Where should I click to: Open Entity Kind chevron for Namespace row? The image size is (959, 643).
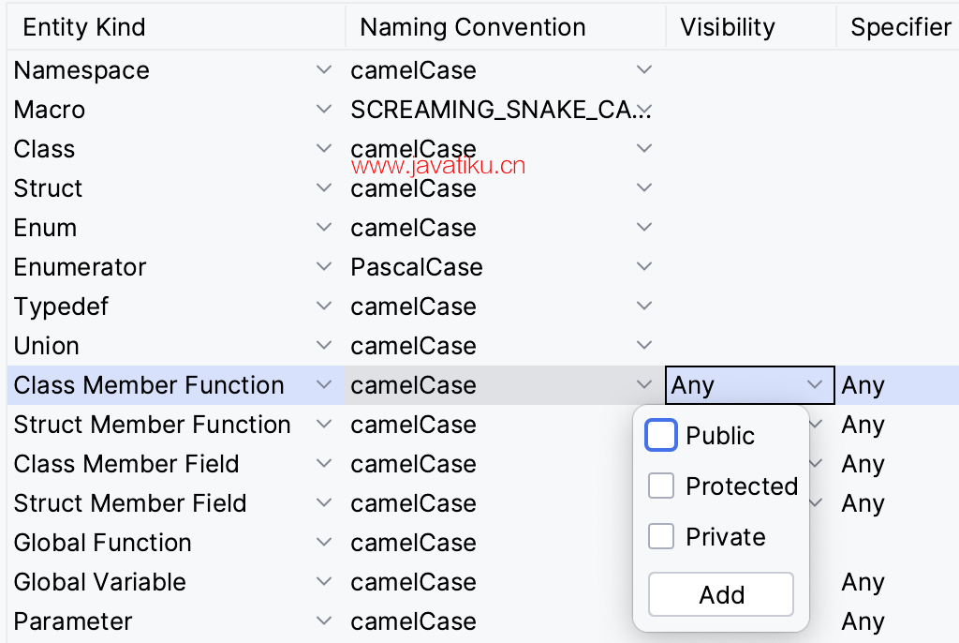[324, 70]
